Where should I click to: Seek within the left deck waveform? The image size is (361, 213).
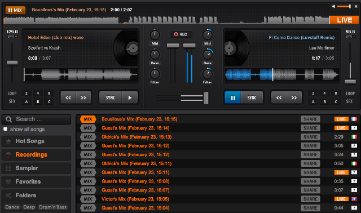pos(81,74)
